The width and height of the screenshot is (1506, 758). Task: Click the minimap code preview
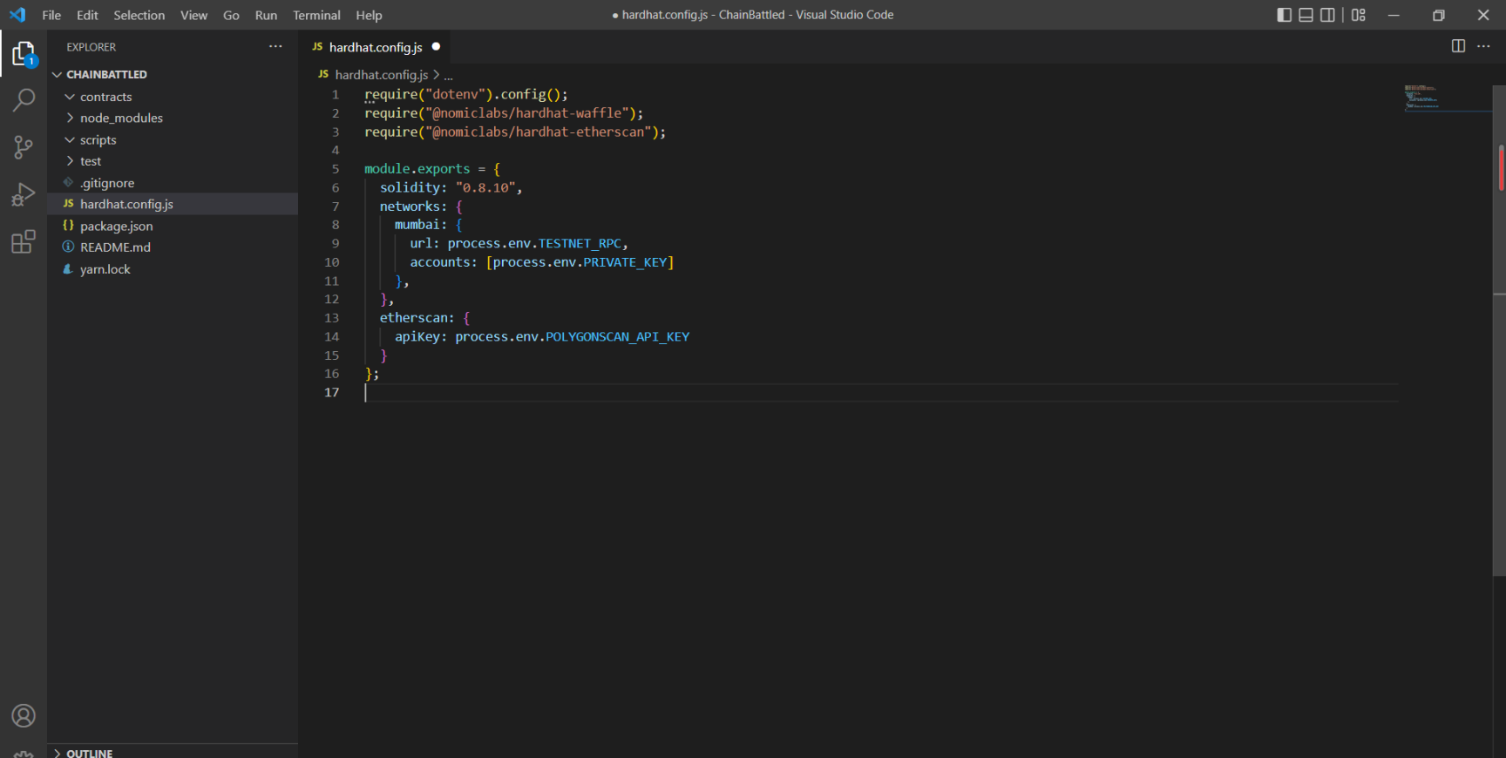coord(1421,98)
